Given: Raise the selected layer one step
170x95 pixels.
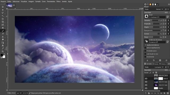Looking at the screenshot, I should coord(152,93).
